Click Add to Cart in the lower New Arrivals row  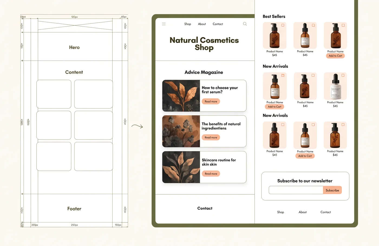tap(305, 156)
